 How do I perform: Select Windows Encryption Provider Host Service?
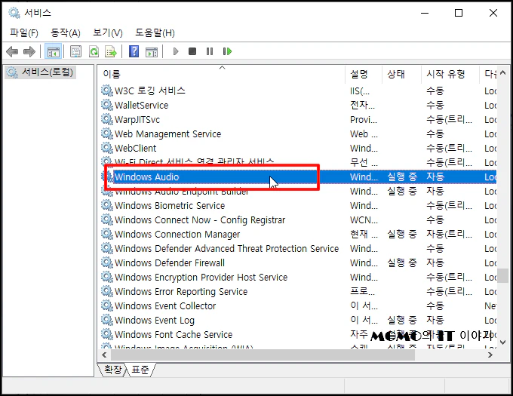[x=298, y=278]
